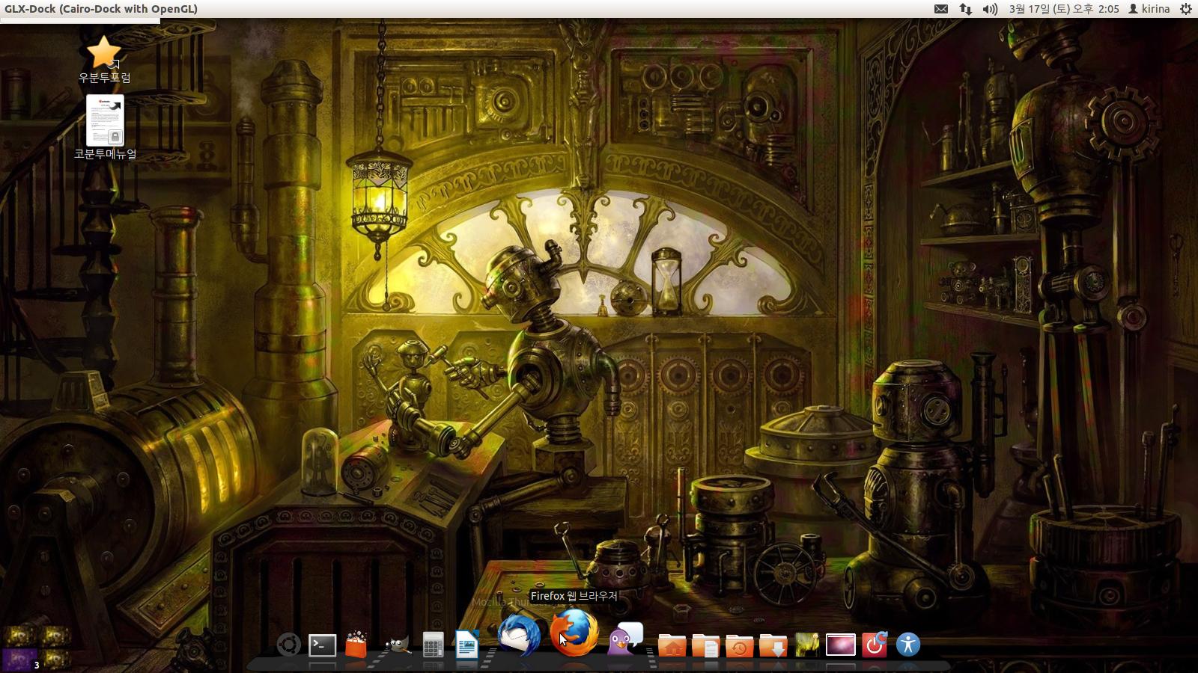The width and height of the screenshot is (1198, 673).
Task: Open the sound volume indicator
Action: click(990, 9)
